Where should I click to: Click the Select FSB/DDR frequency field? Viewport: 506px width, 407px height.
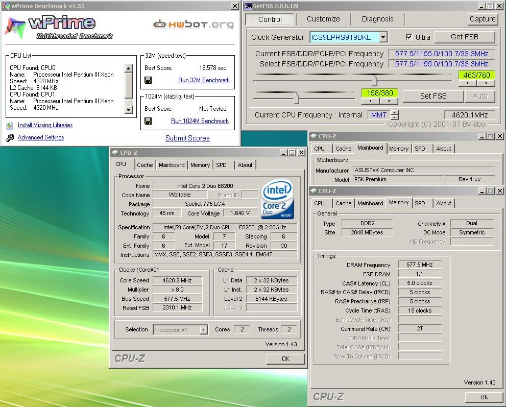click(441, 64)
